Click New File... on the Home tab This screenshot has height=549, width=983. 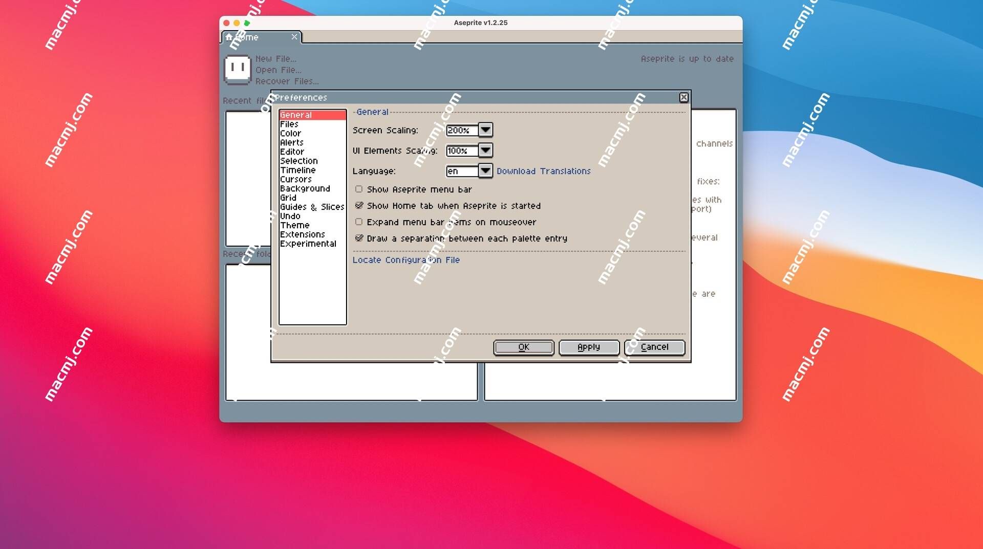(x=275, y=59)
